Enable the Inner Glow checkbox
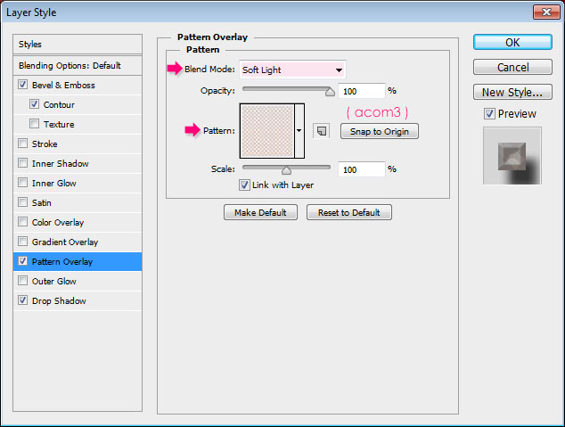This screenshot has height=427, width=565. (22, 183)
